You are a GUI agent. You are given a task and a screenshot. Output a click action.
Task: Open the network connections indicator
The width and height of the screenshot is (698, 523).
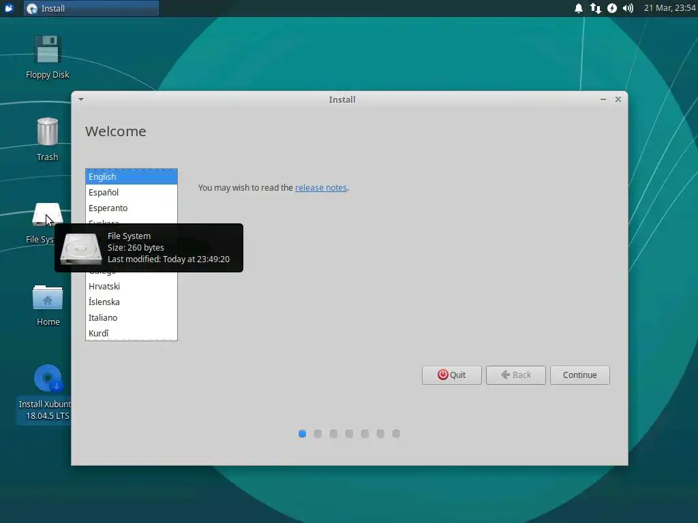click(595, 8)
